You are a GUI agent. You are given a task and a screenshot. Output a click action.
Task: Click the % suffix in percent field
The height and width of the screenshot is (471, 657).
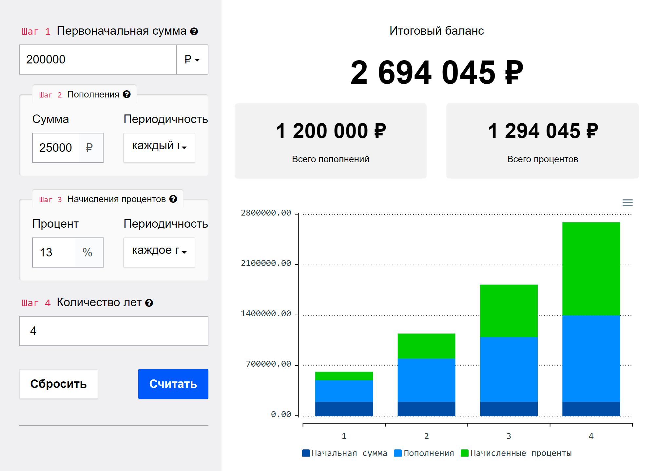pos(87,253)
